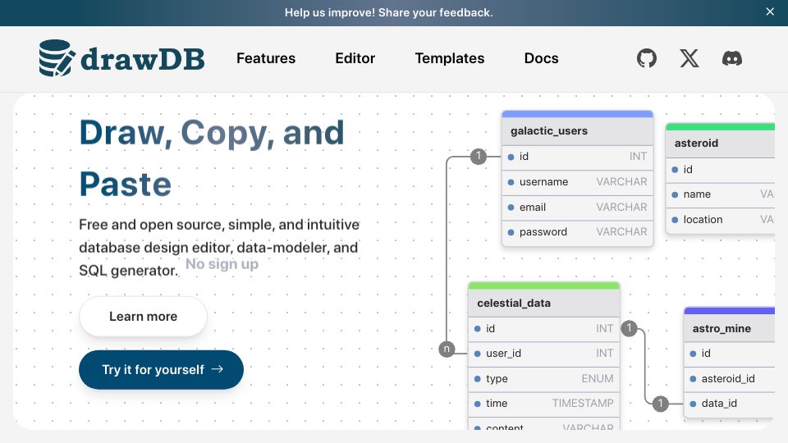Click the 1 marker beside data_id
Viewport: 788px width, 443px height.
660,404
